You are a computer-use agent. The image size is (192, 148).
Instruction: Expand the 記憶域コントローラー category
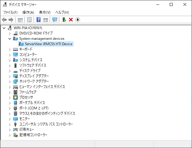tap(10, 135)
